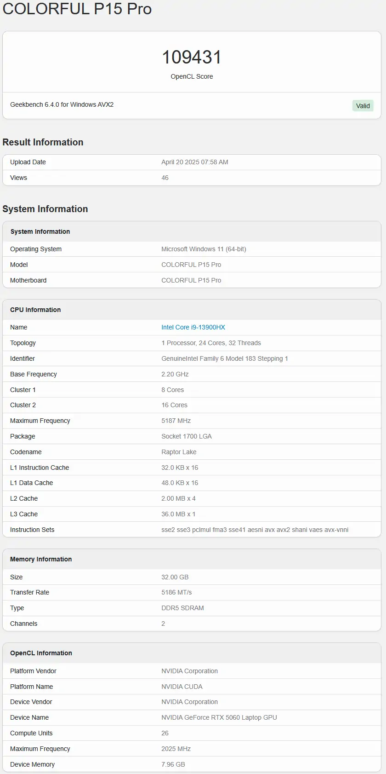Click the Instruction Sets row label

coord(32,530)
